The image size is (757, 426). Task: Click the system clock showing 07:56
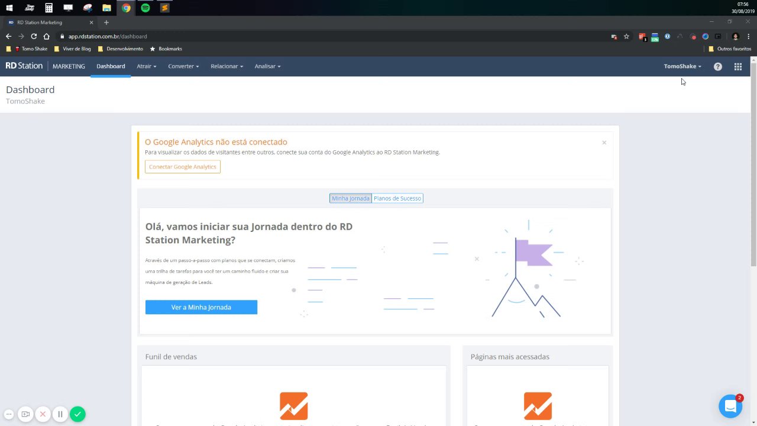click(x=743, y=4)
